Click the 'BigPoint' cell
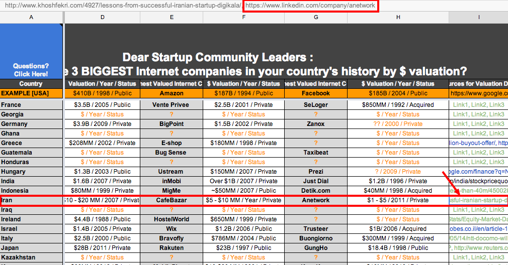Screen dimensions: 508x265 172,124
